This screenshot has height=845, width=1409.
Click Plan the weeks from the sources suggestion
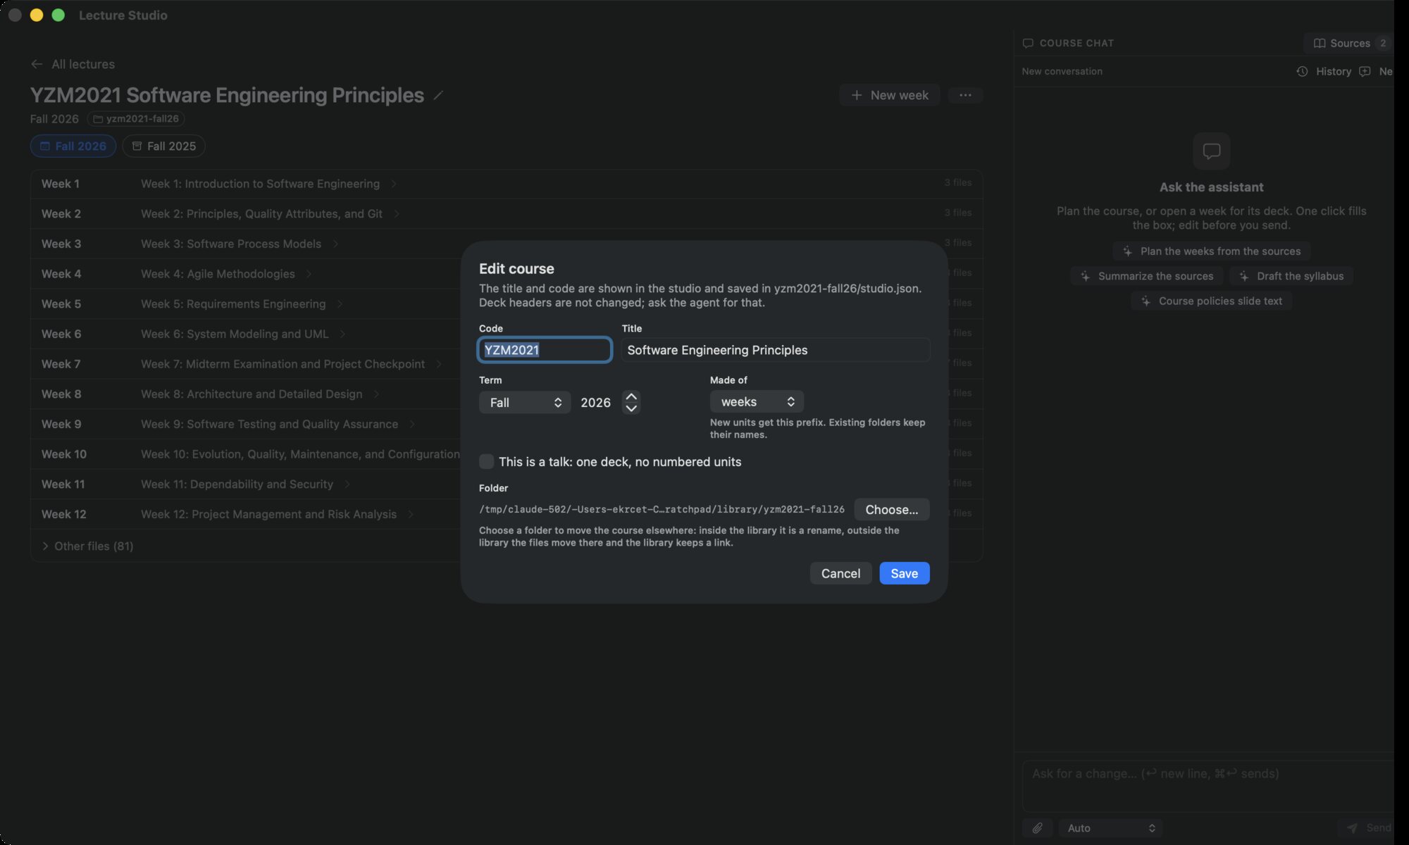(x=1212, y=251)
